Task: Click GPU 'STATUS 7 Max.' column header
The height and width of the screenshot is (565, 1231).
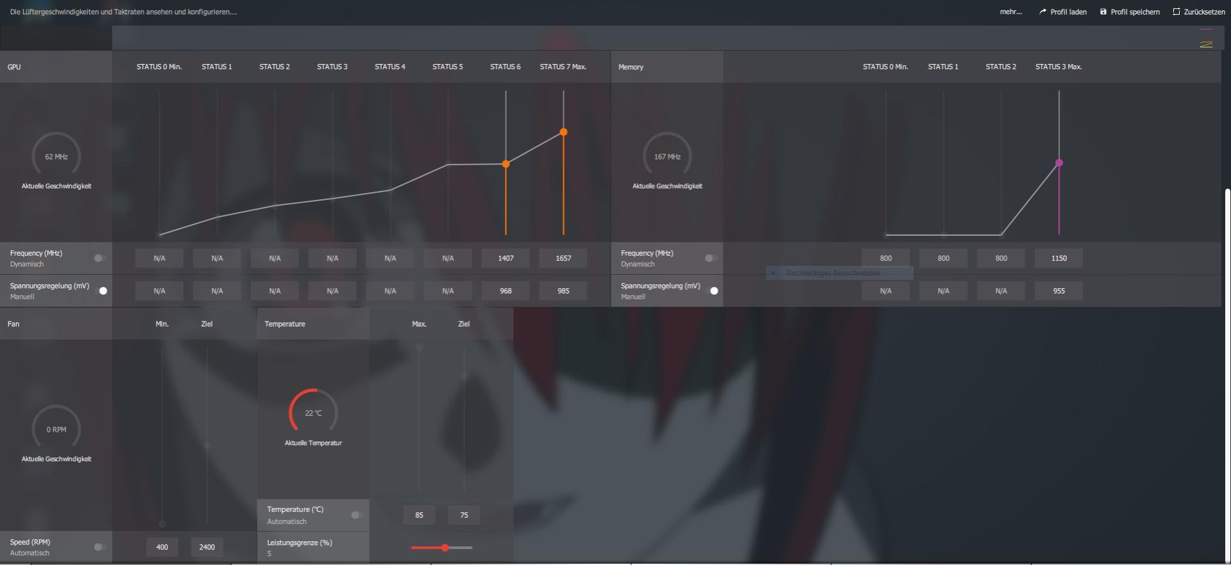Action: 563,67
